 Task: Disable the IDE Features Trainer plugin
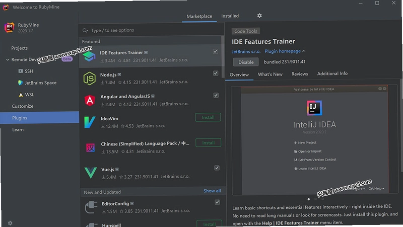click(x=246, y=62)
